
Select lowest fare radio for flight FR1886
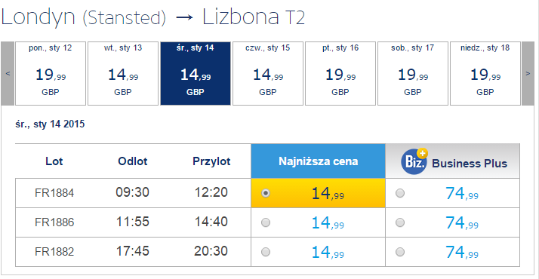click(266, 222)
